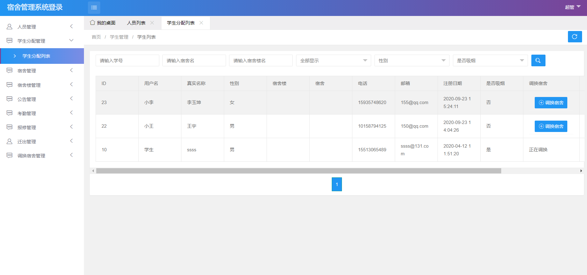
Task: Close the 人员列表 tab
Action: tap(152, 23)
